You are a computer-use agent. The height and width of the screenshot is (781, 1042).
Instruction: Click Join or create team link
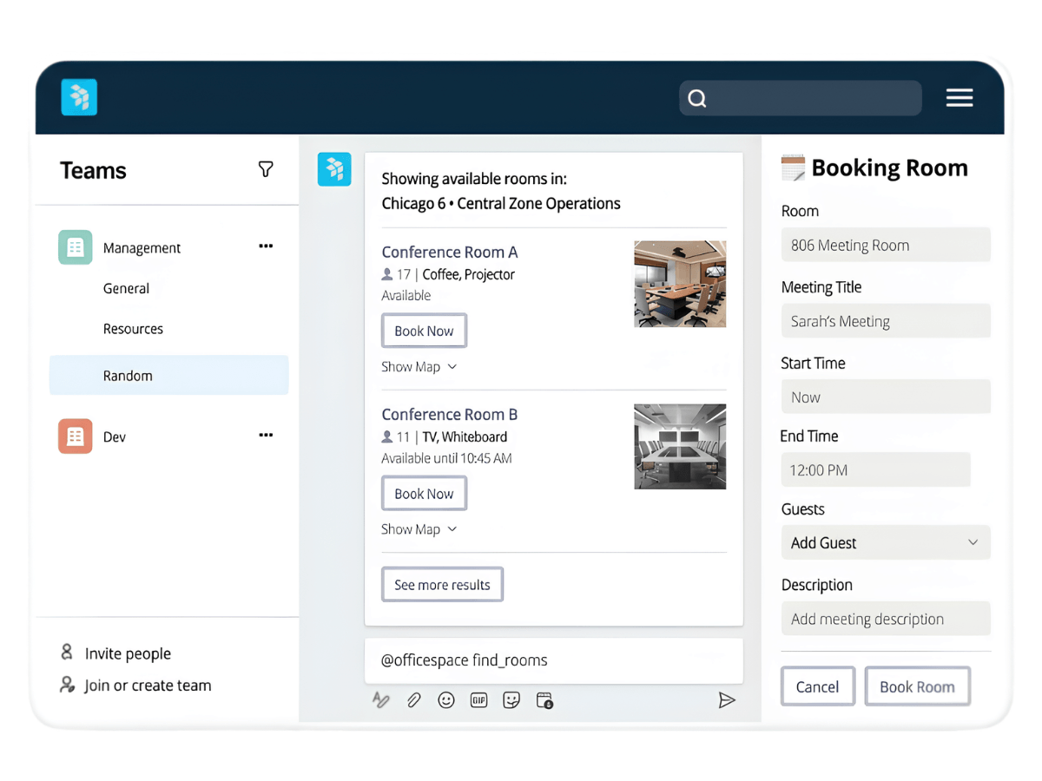point(148,686)
